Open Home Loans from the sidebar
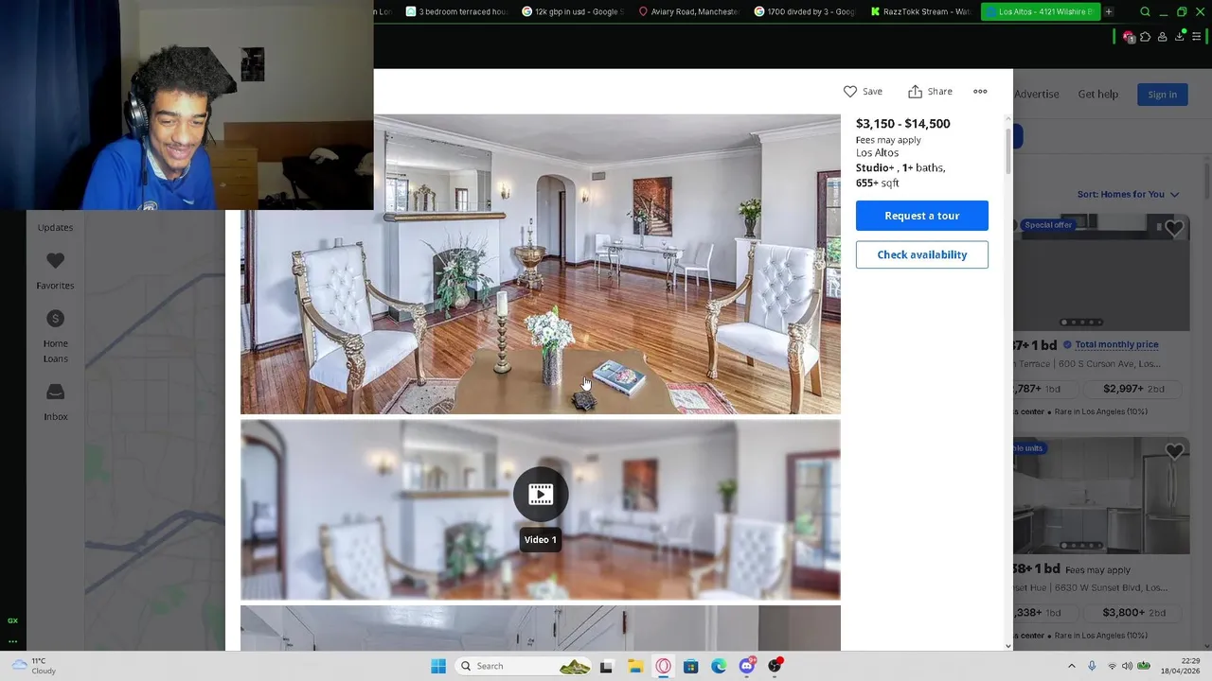The width and height of the screenshot is (1212, 681). click(55, 337)
